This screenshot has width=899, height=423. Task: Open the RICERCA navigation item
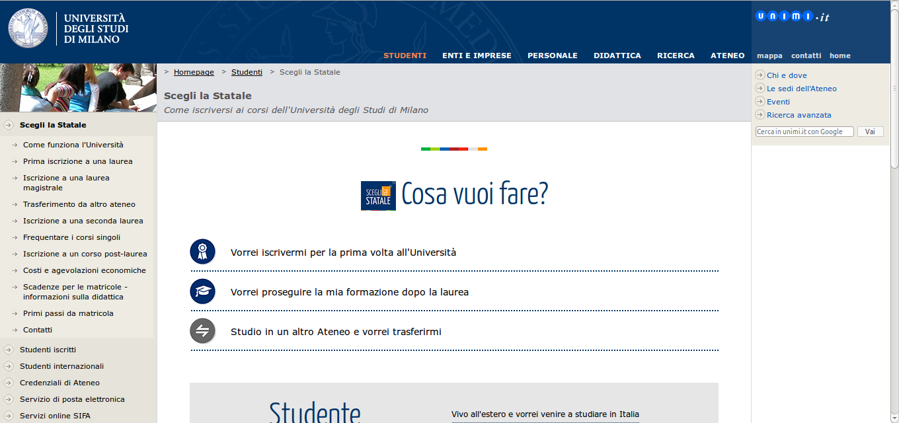pos(676,56)
